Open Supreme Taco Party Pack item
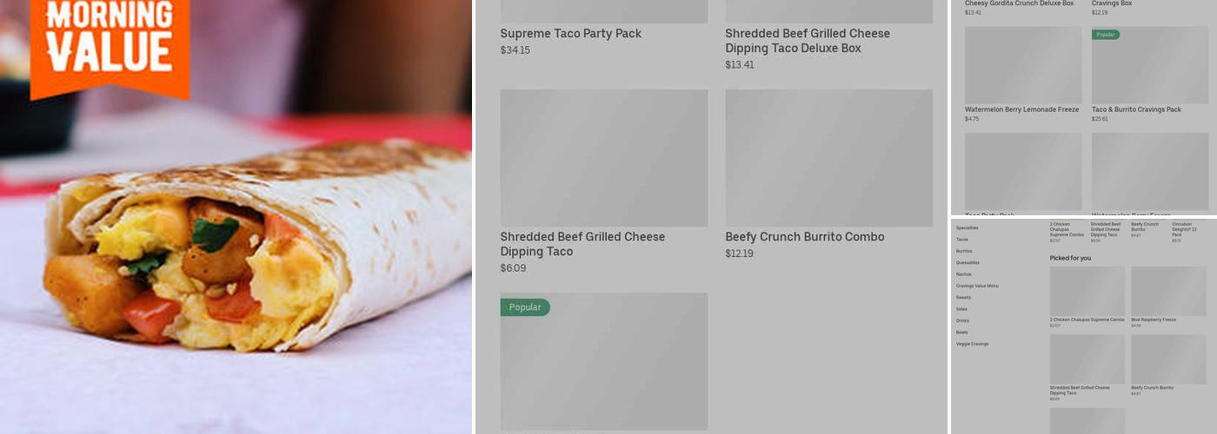1217x434 pixels. tap(570, 34)
